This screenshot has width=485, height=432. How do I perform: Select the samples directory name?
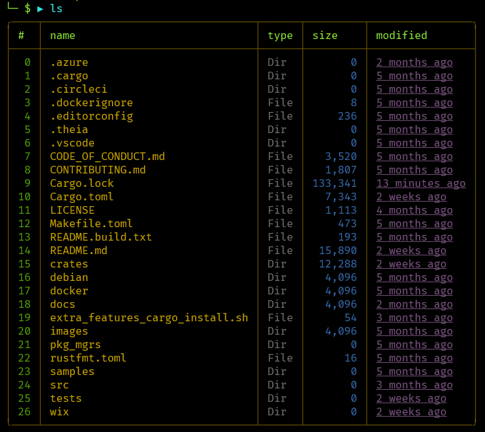click(72, 371)
